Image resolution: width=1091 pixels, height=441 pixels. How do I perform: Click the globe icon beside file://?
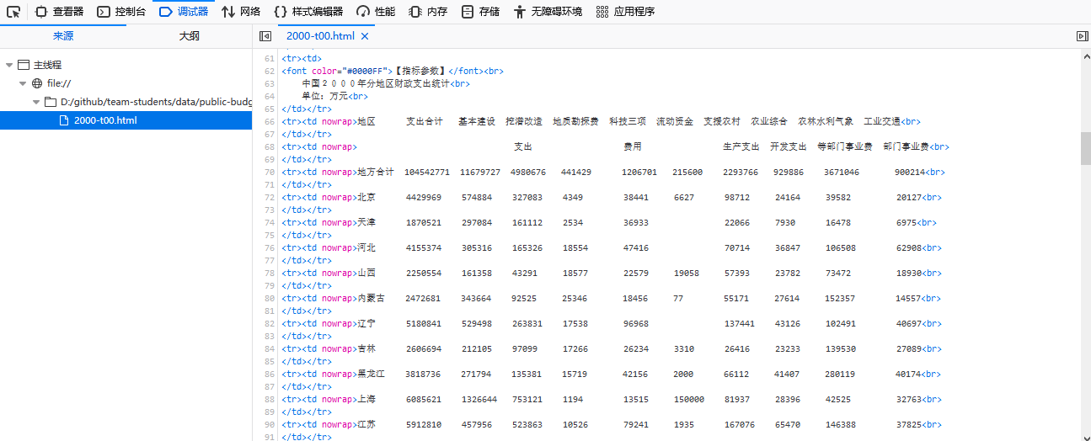37,83
